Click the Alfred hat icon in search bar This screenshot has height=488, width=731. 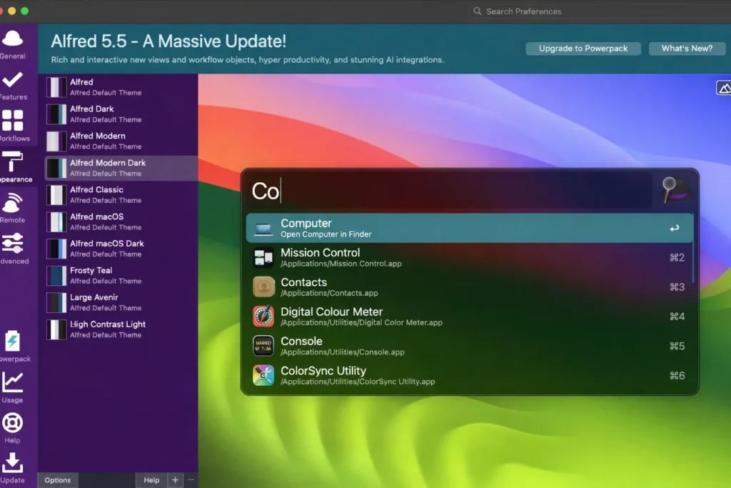(675, 191)
